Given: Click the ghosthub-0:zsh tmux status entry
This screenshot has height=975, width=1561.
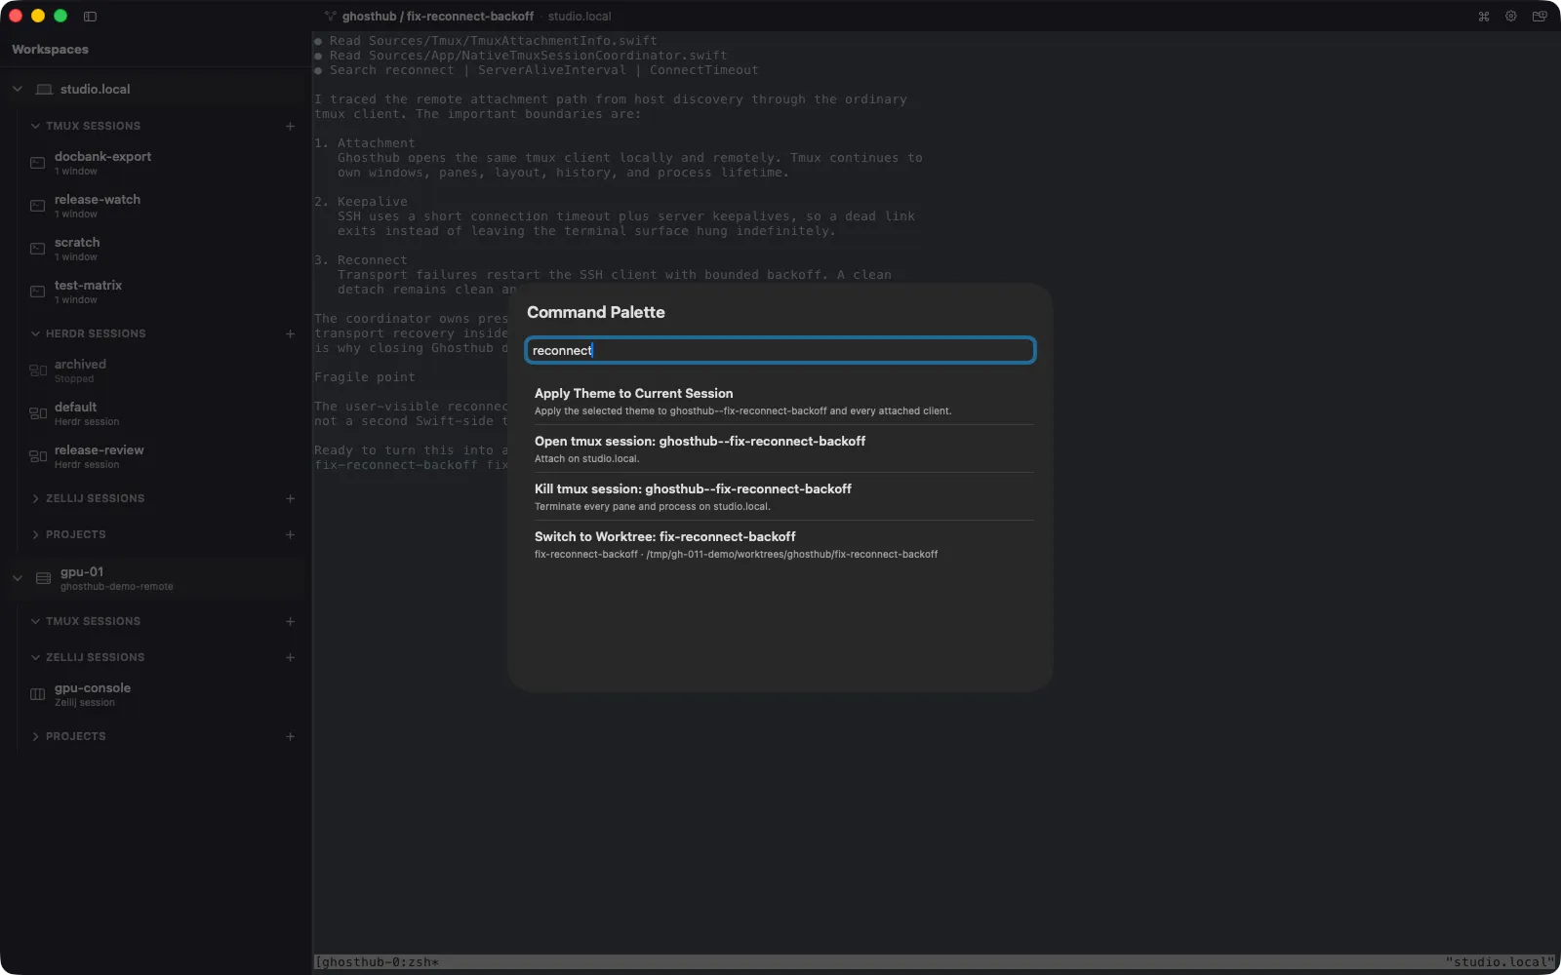Looking at the screenshot, I should pos(377,962).
